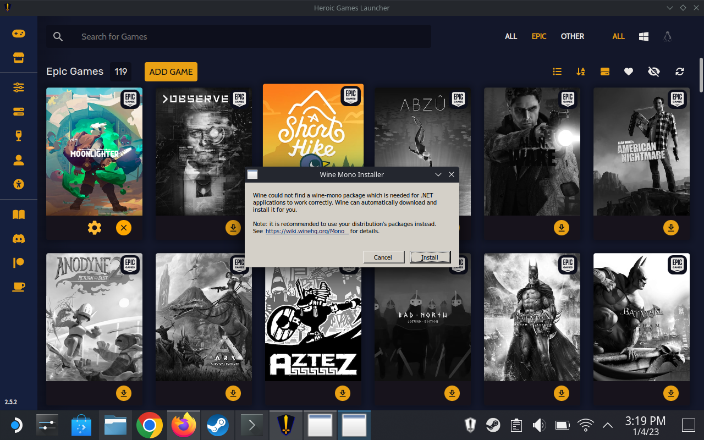Open the Wine Manager with the wine glass icon
This screenshot has height=440, width=704.
click(19, 135)
